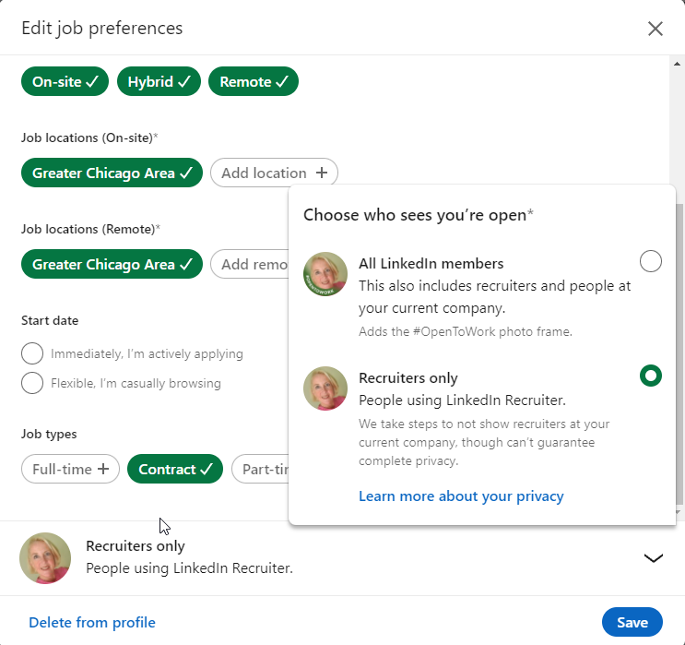Click the Add remote location button
Image resolution: width=685 pixels, height=645 pixels.
(250, 264)
